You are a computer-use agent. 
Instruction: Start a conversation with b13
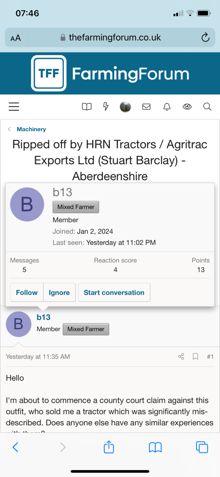click(x=114, y=292)
